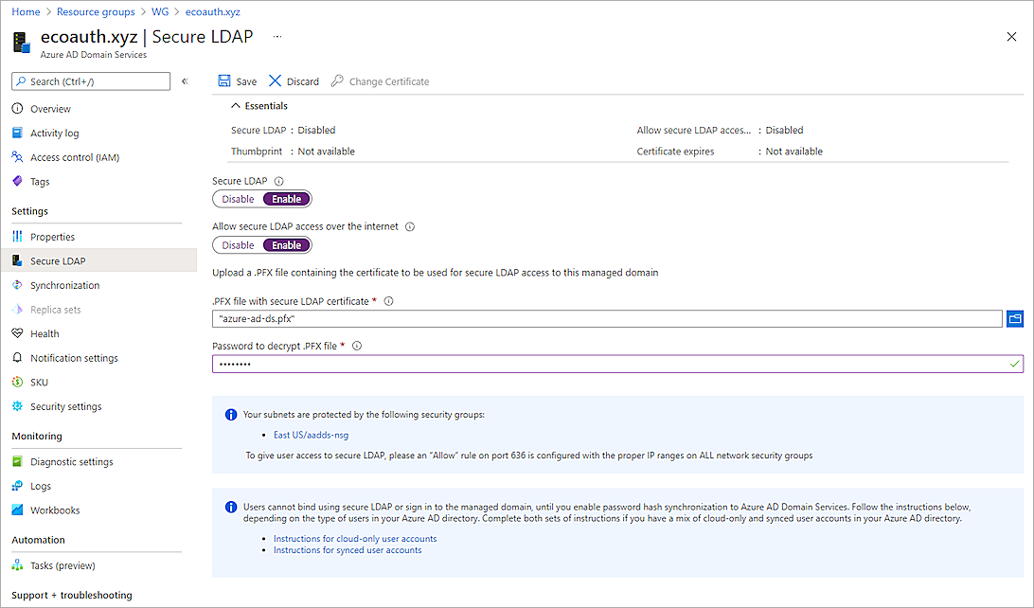Collapse the left sidebar with the chevron
The height and width of the screenshot is (608, 1034).
click(x=185, y=81)
